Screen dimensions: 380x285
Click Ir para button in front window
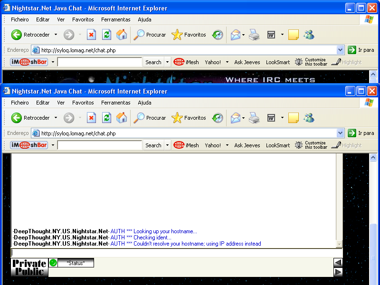point(361,133)
